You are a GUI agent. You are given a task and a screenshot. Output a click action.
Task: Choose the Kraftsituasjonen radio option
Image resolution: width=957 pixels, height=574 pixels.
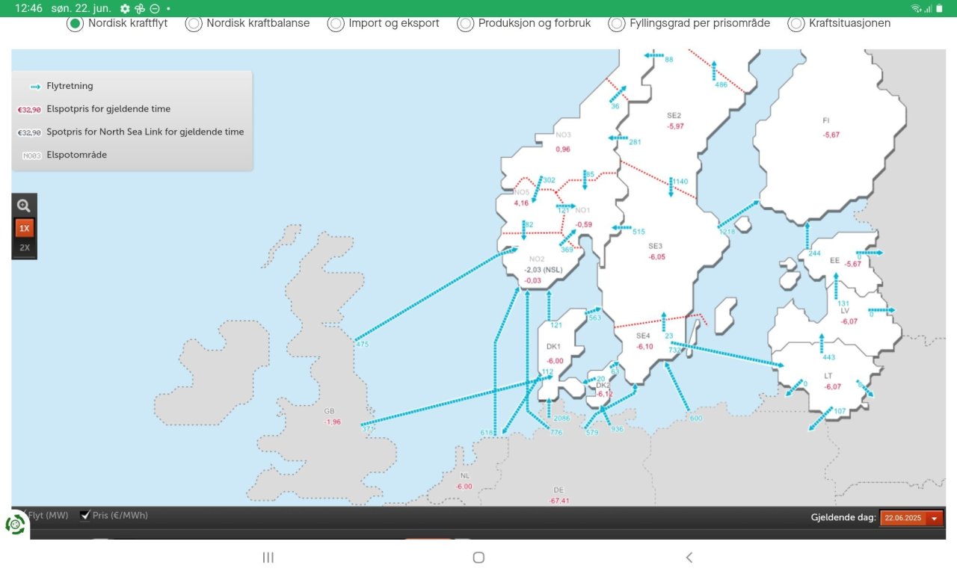(x=796, y=23)
